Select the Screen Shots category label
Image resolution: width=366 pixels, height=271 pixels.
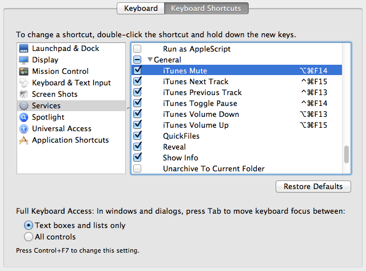pyautogui.click(x=55, y=94)
